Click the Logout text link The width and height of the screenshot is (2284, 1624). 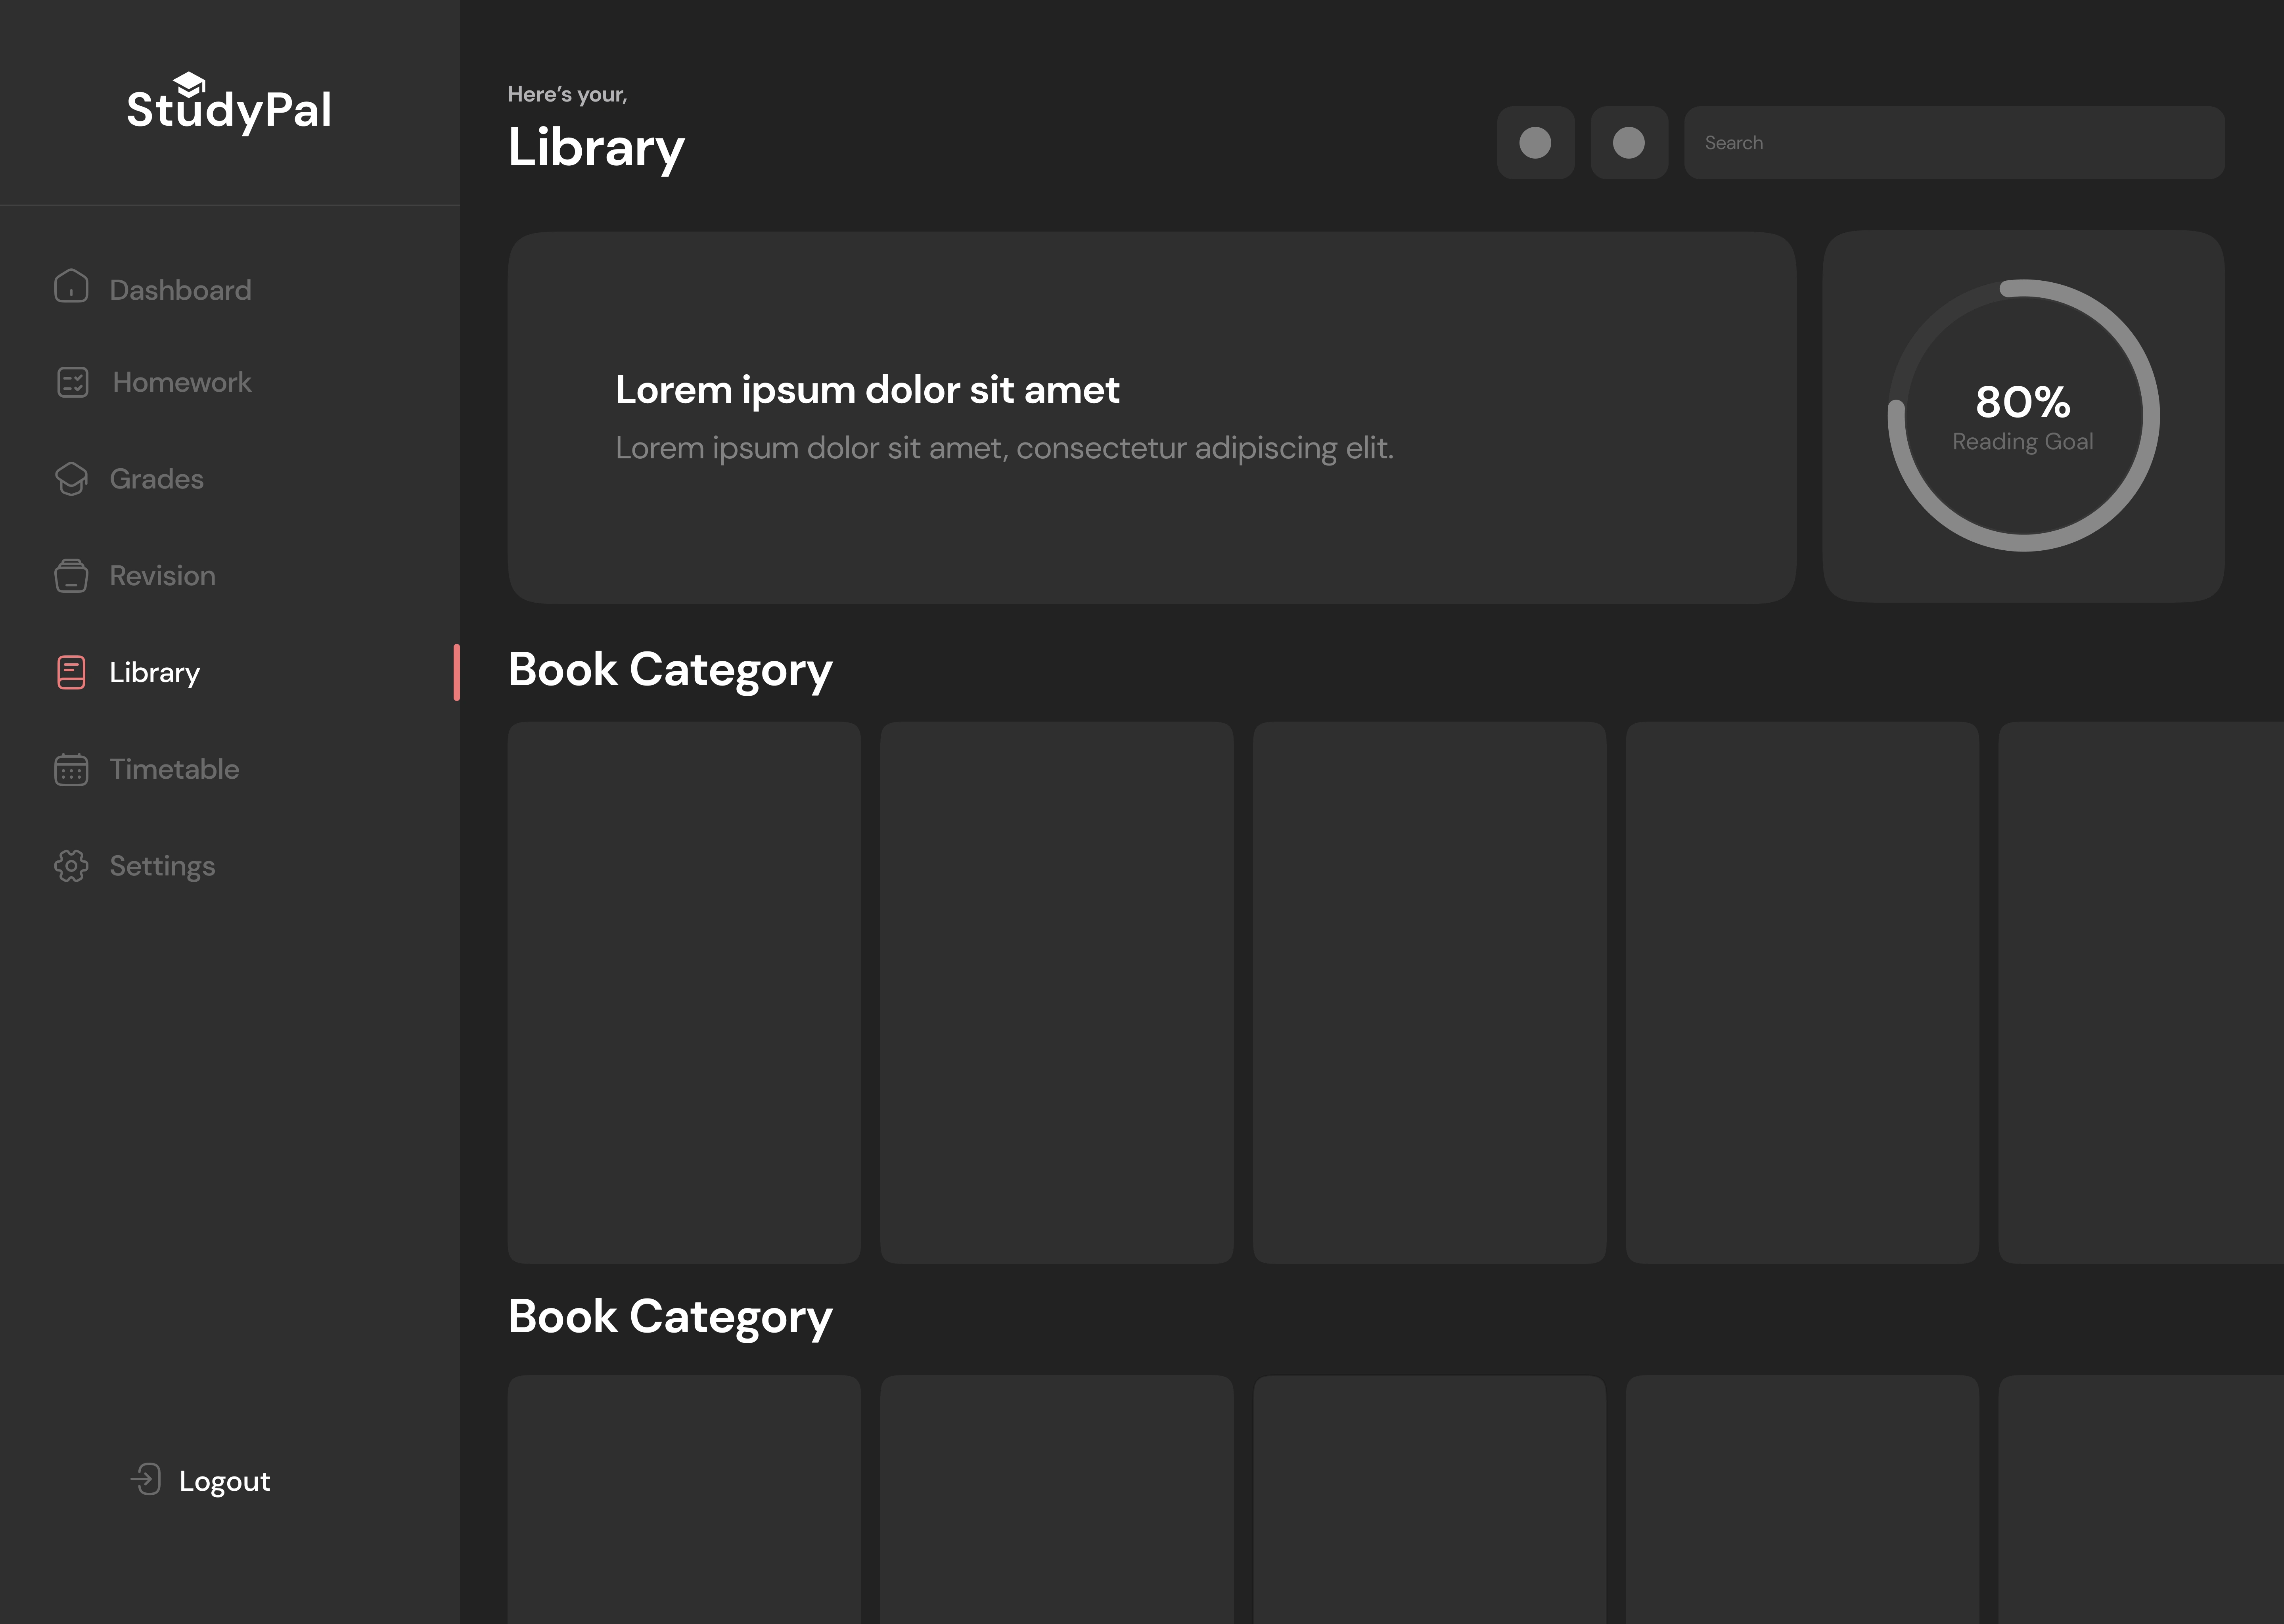pos(224,1482)
